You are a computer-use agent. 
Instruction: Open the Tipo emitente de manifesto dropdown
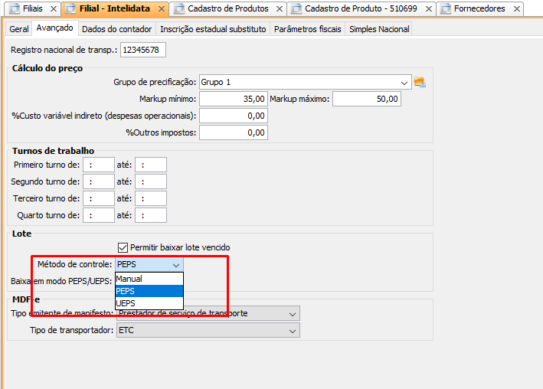pos(292,313)
